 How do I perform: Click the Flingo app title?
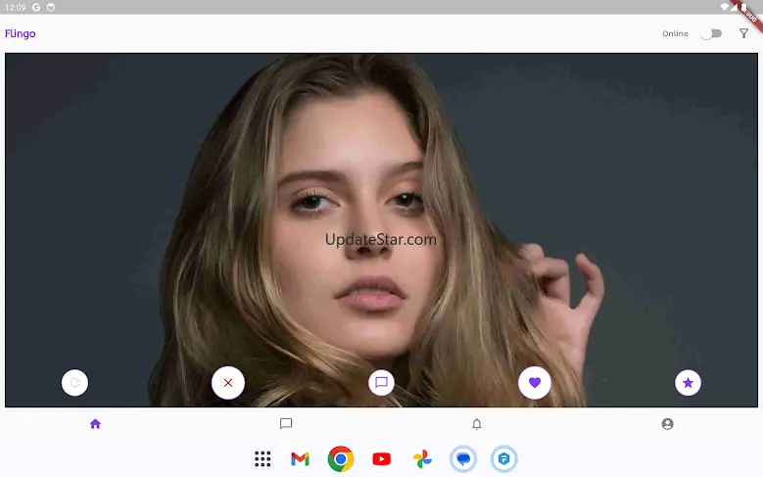click(x=21, y=33)
